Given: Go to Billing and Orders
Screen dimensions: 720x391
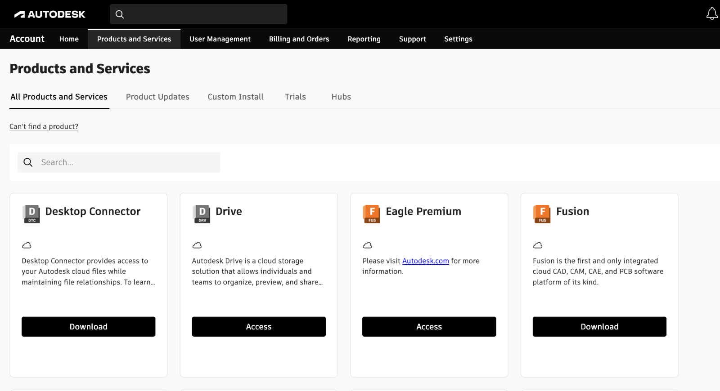Looking at the screenshot, I should pyautogui.click(x=299, y=39).
